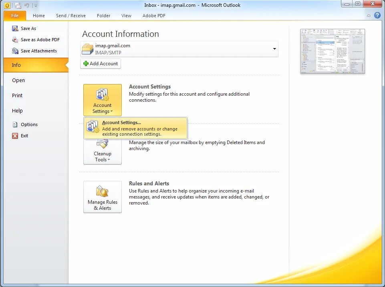Click the Rules and Alerts heading text
Image resolution: width=385 pixels, height=287 pixels.
149,183
